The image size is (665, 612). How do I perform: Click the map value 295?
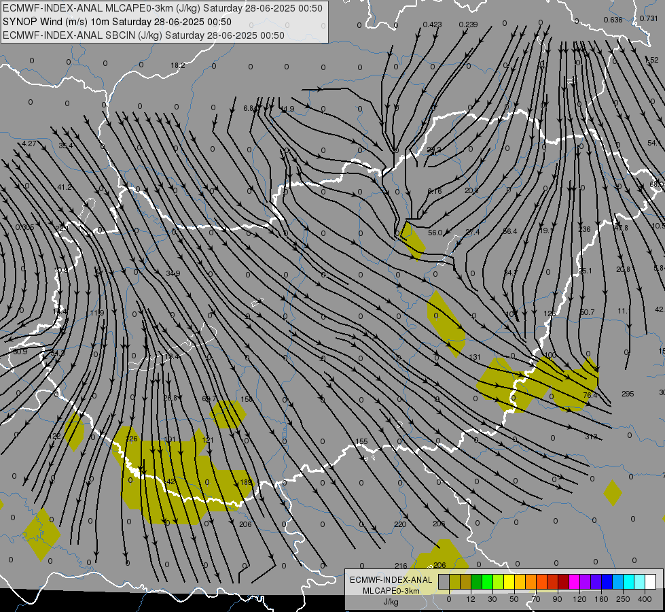click(x=628, y=394)
